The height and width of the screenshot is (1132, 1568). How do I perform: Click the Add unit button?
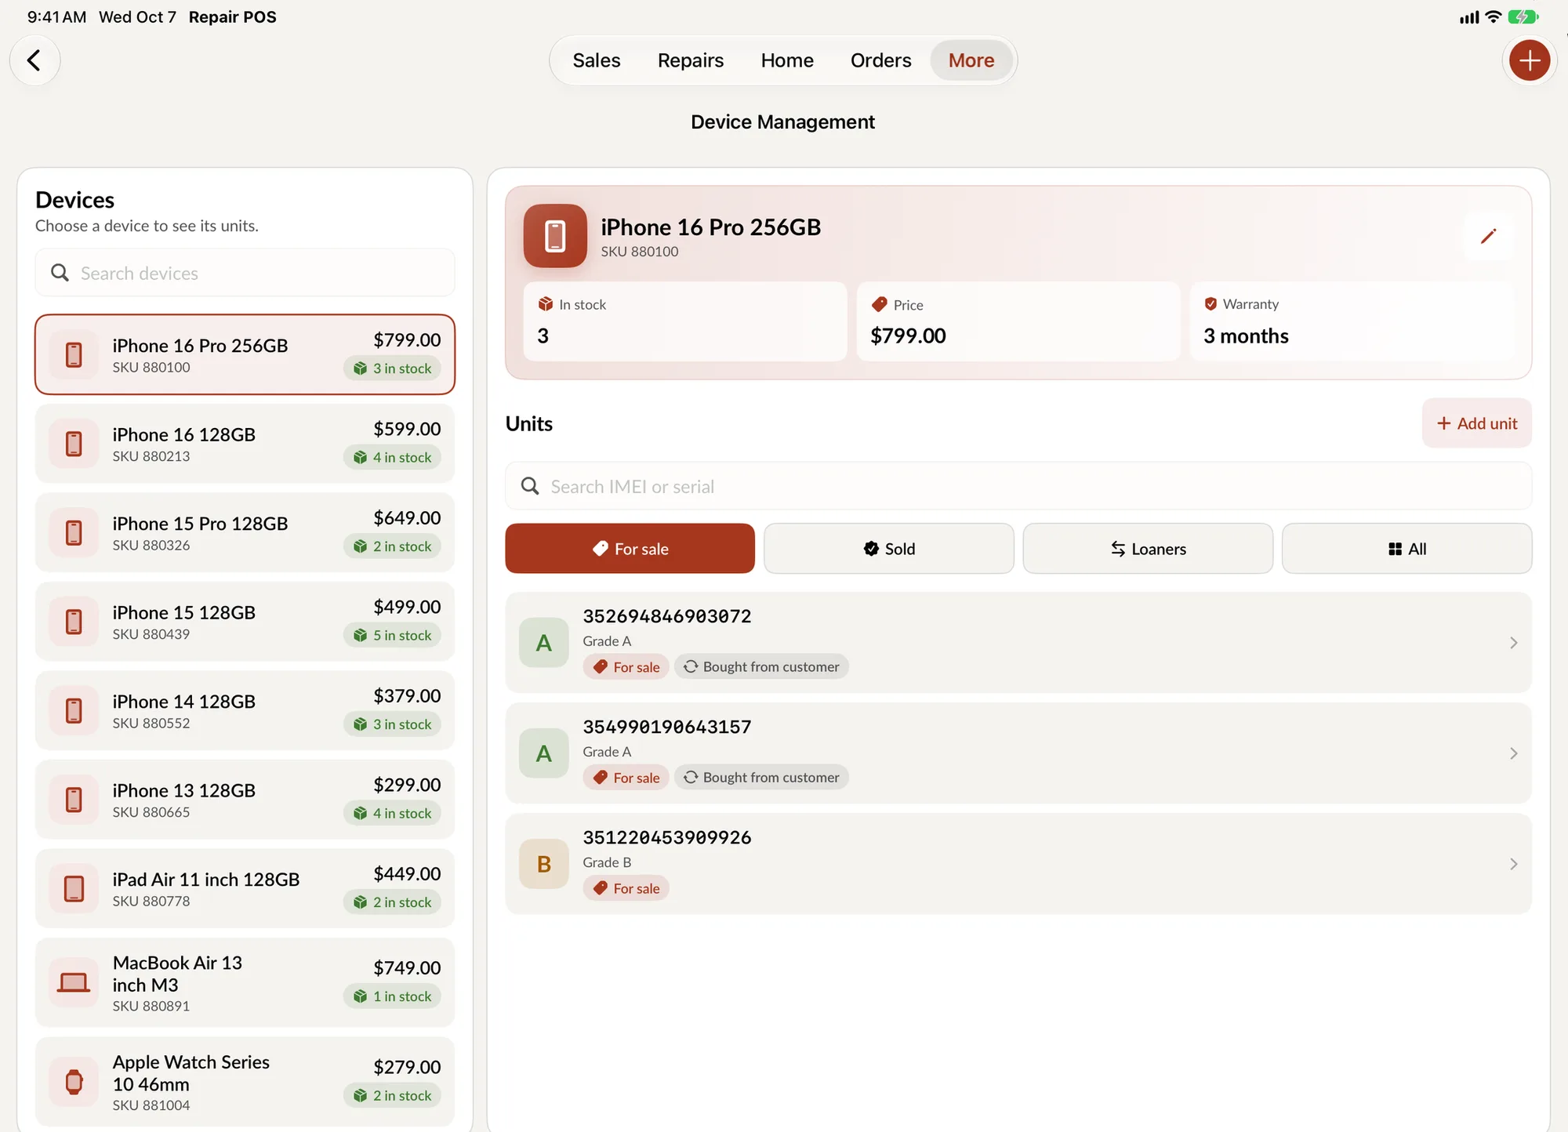[1476, 423]
